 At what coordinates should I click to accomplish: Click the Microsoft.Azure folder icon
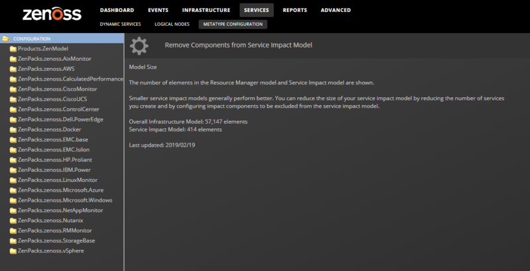click(13, 190)
